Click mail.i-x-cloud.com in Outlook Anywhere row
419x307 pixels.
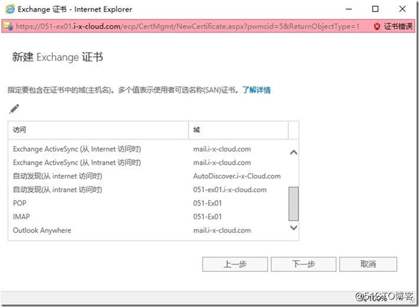pos(222,230)
